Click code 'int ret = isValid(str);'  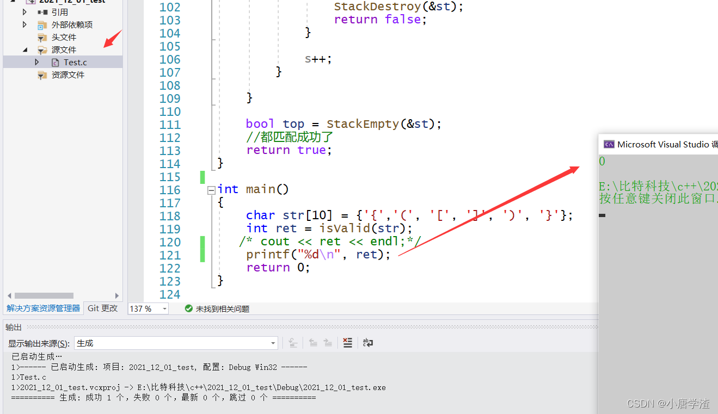tap(329, 228)
